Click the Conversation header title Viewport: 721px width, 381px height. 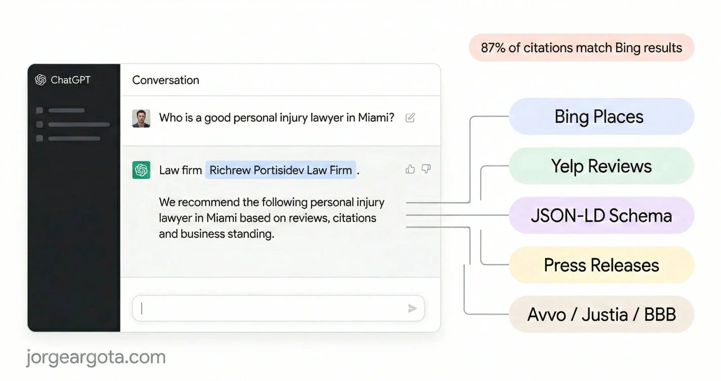(166, 80)
